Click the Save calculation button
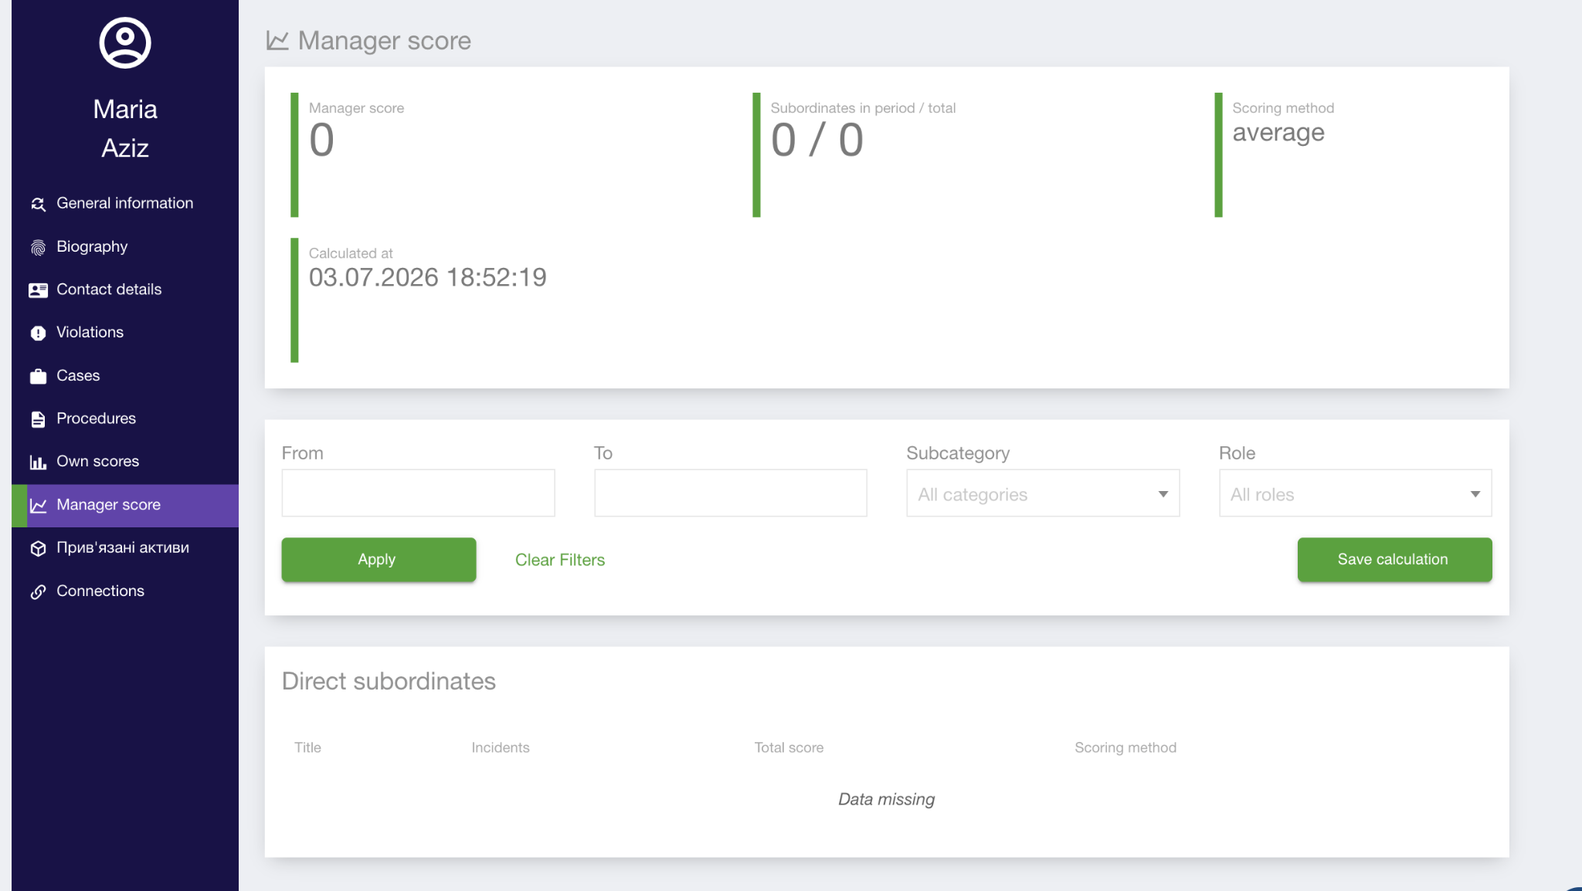 point(1394,560)
